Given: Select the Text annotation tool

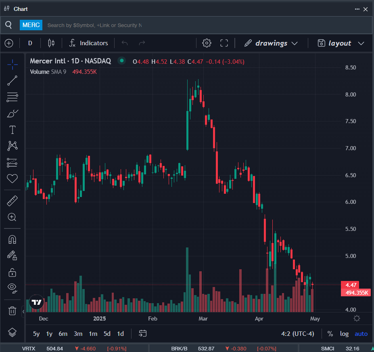Looking at the screenshot, I should [13, 130].
